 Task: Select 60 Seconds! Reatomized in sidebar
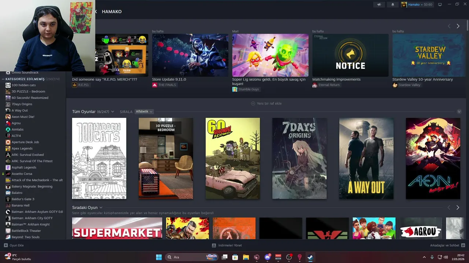(x=30, y=98)
